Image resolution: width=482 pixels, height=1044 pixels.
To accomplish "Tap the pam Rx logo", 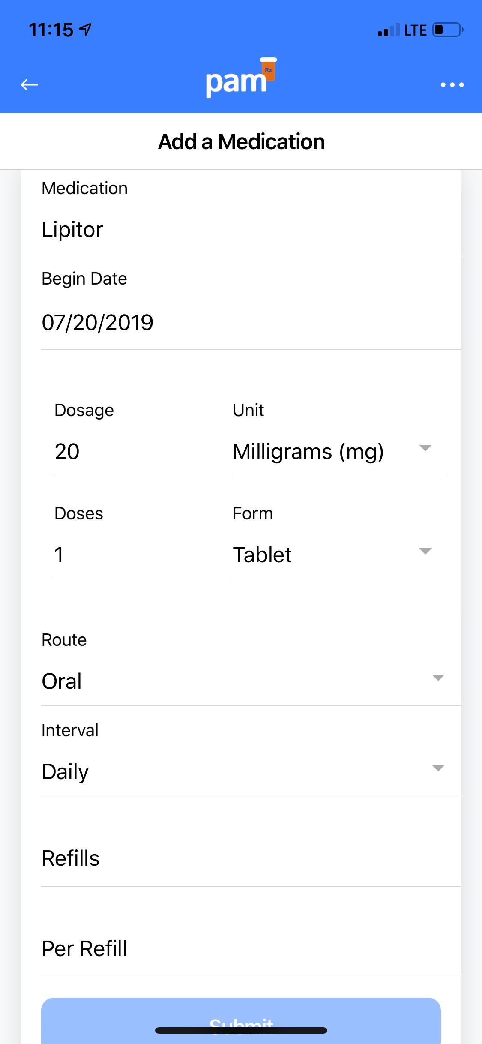I will 241,78.
